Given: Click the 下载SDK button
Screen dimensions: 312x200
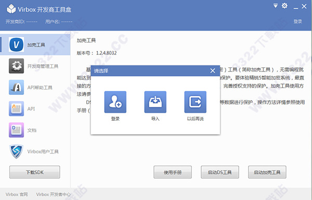Looking at the screenshot, I should [35, 172].
